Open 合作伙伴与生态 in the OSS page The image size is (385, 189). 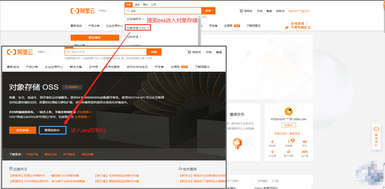pyautogui.click(x=137, y=67)
